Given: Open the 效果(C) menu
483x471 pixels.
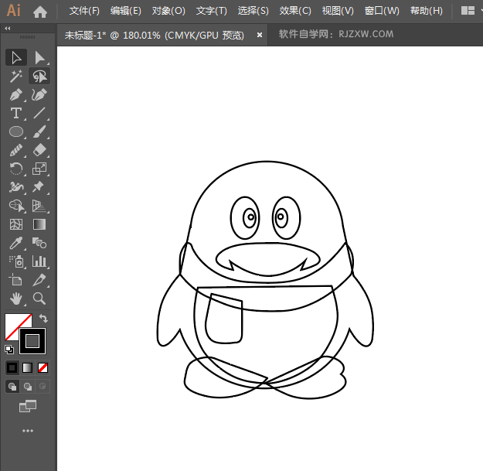Looking at the screenshot, I should coord(294,11).
